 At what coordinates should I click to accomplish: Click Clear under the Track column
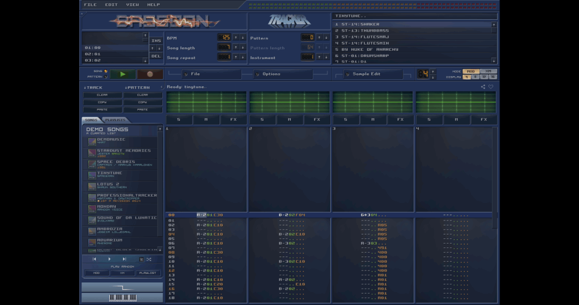click(x=102, y=95)
